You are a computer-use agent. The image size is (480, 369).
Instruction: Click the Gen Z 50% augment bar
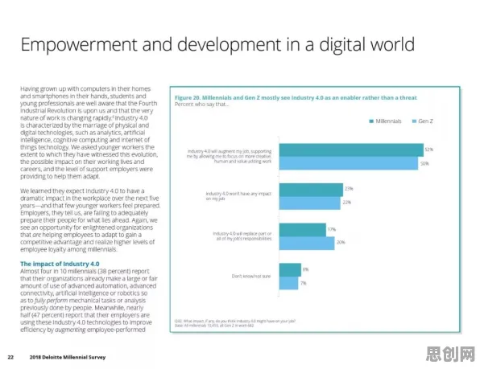pyautogui.click(x=349, y=163)
